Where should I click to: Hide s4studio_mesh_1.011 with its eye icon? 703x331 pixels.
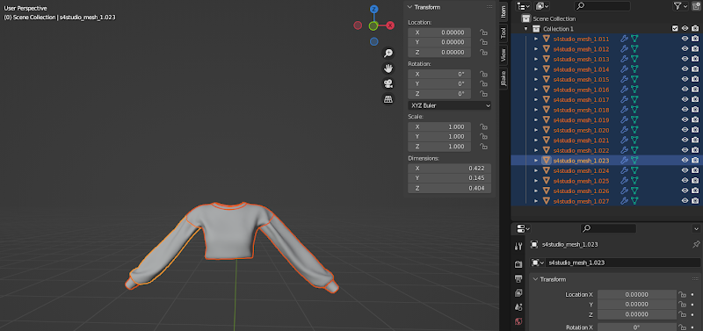pyautogui.click(x=685, y=39)
